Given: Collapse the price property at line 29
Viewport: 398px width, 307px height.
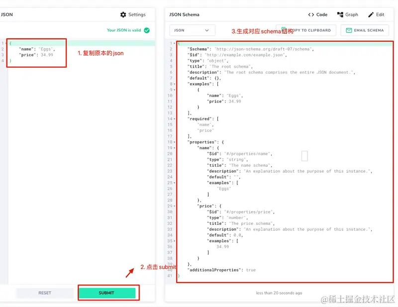Looking at the screenshot, I should [175, 206].
